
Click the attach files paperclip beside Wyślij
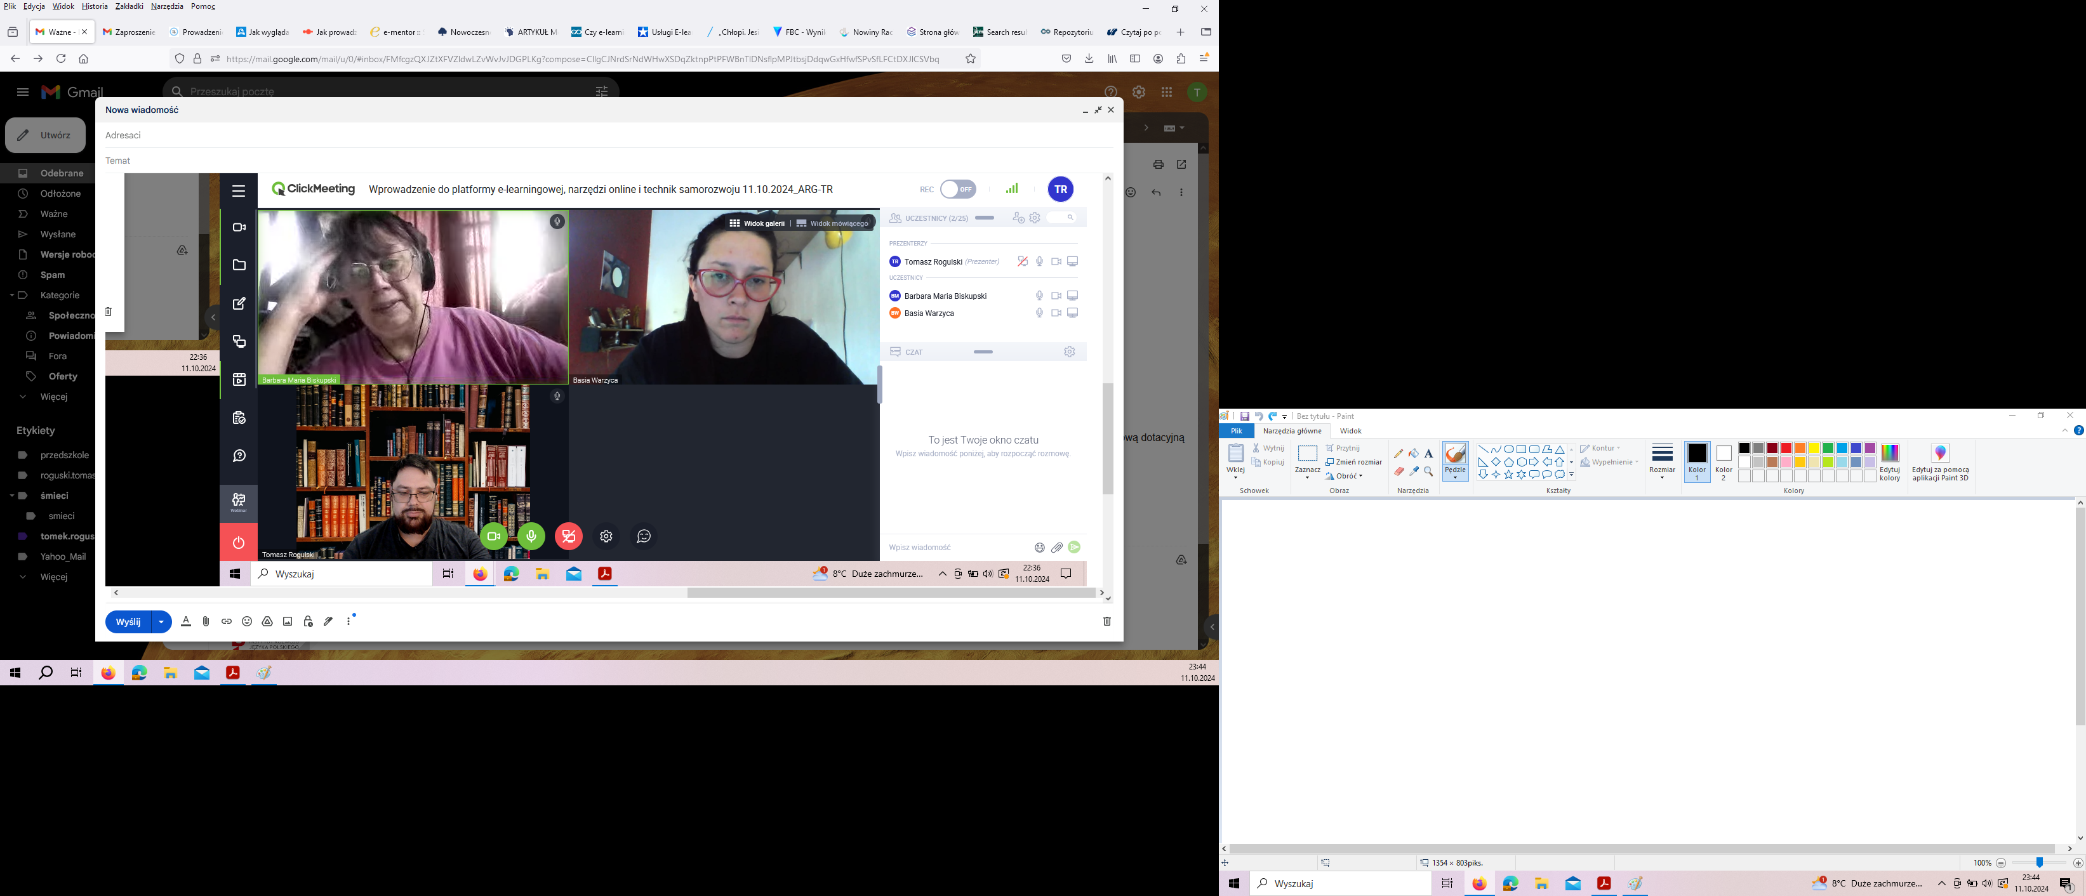click(x=206, y=621)
